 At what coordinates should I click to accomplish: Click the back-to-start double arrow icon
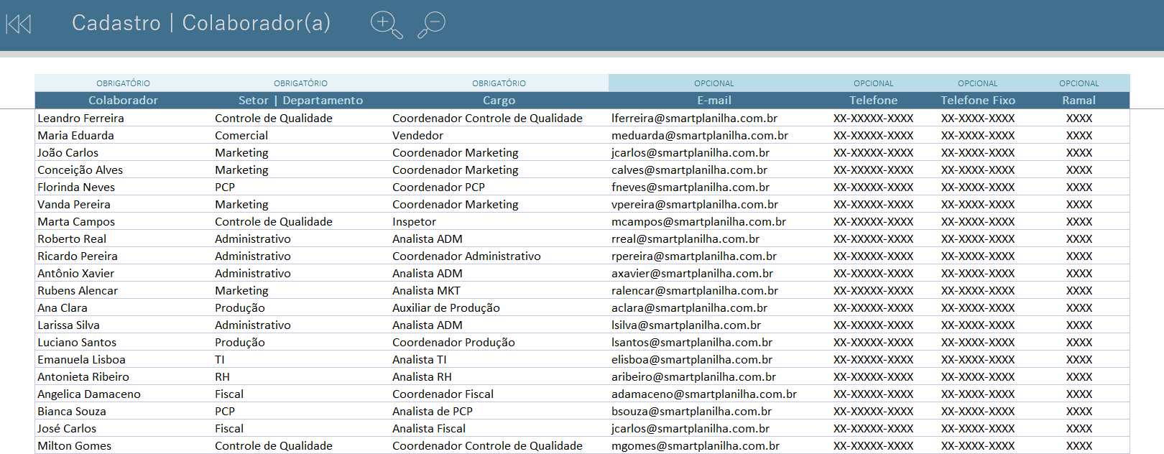[x=19, y=24]
